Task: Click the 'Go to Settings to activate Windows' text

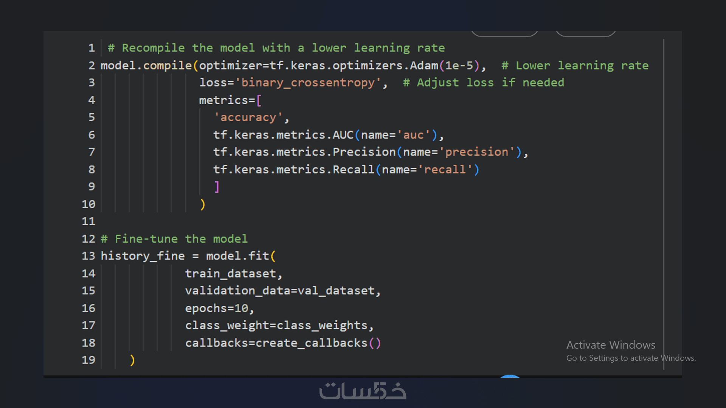Action: (631, 358)
